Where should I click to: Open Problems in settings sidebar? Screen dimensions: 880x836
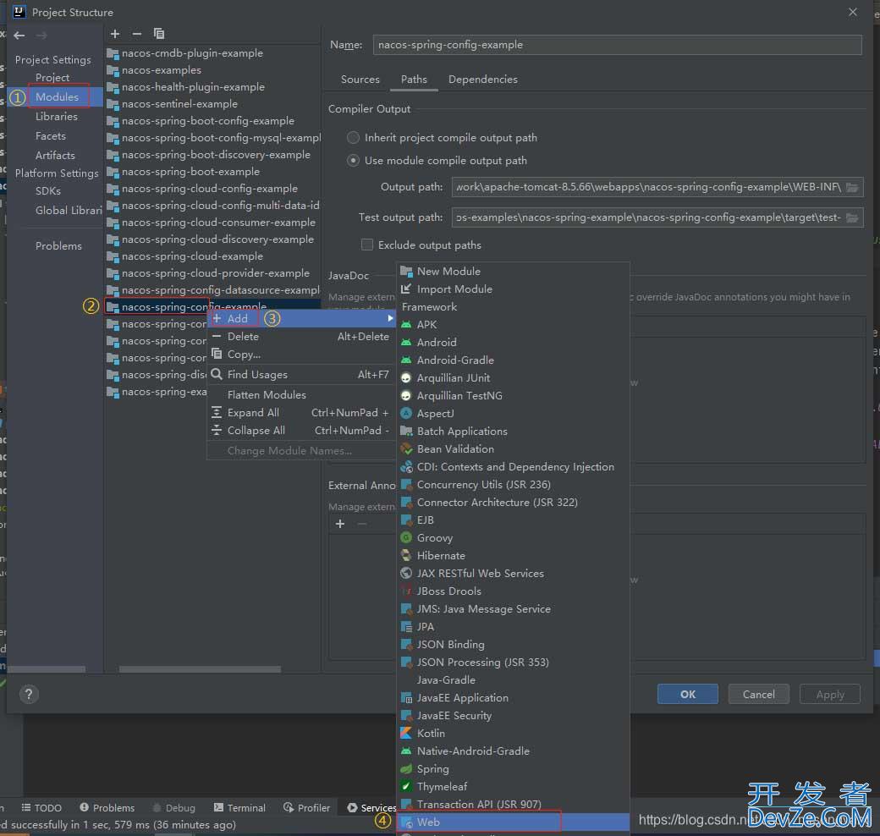(58, 245)
